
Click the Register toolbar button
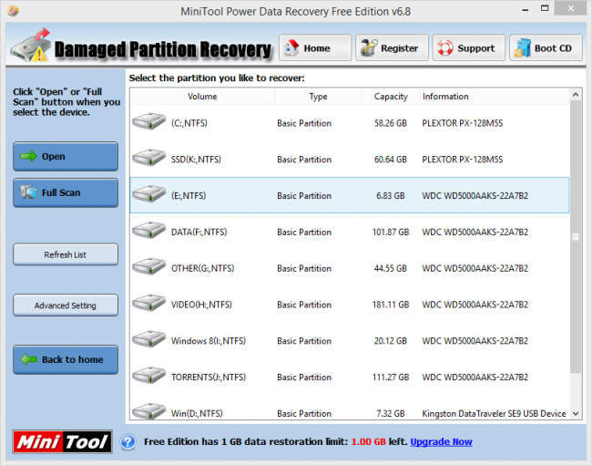pos(392,48)
